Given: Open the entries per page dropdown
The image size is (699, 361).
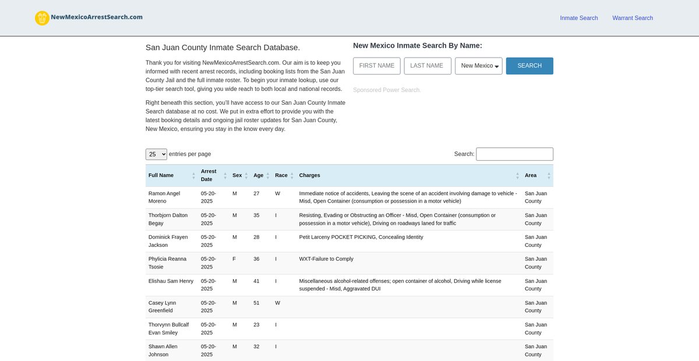Looking at the screenshot, I should tap(156, 154).
